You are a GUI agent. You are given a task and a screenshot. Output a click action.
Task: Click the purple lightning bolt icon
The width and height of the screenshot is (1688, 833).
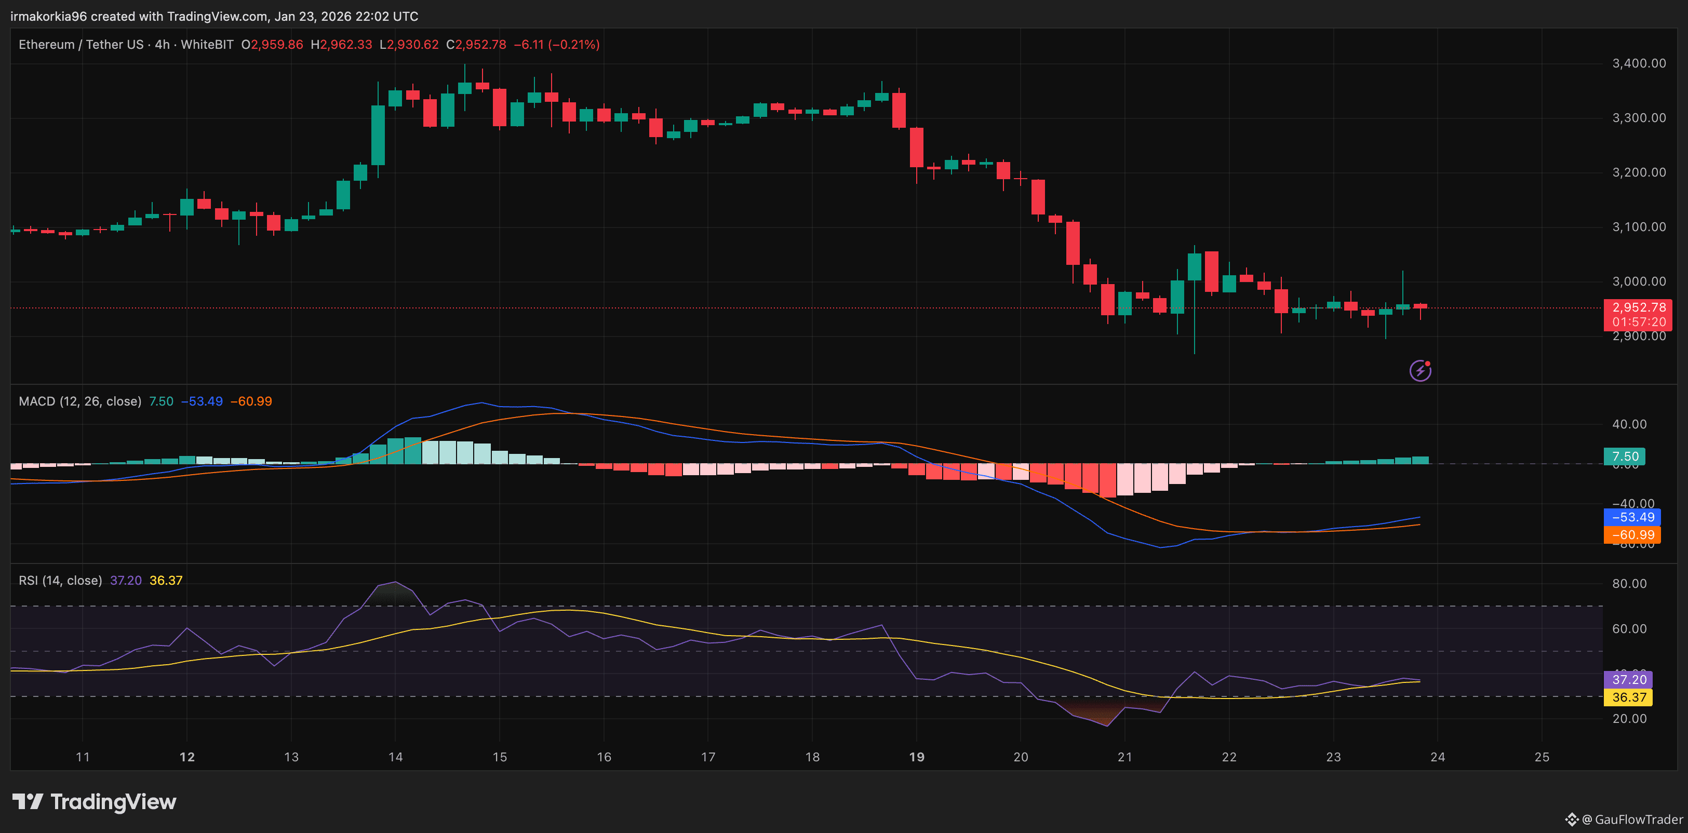1419,370
